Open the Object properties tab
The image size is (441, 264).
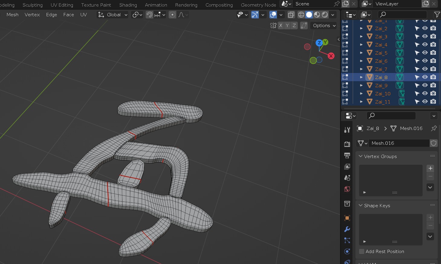point(347,218)
